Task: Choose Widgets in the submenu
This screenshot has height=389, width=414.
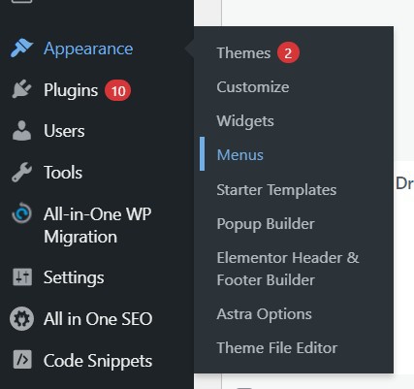Action: click(x=245, y=121)
